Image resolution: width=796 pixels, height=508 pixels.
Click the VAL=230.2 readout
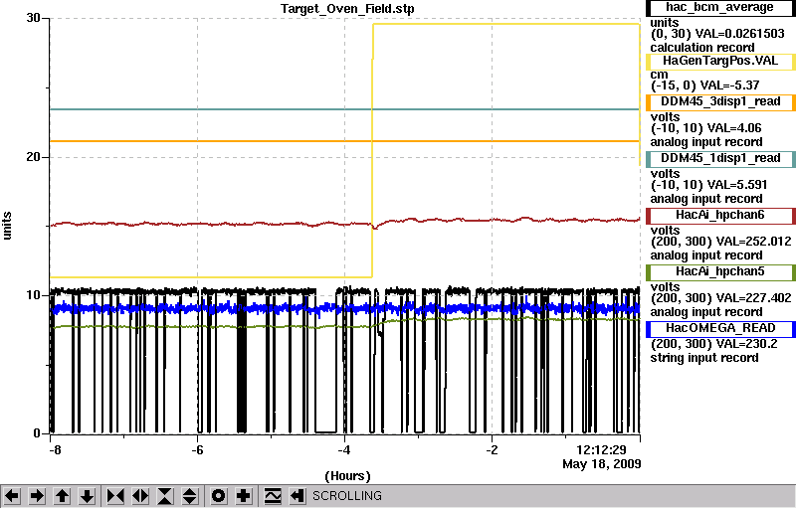coord(747,345)
